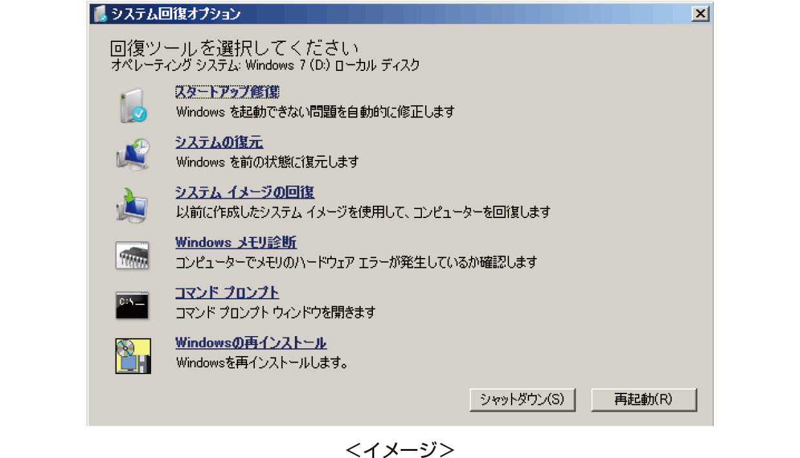Click the Startup Repair hard drive icon
The width and height of the screenshot is (800, 458).
(x=133, y=106)
